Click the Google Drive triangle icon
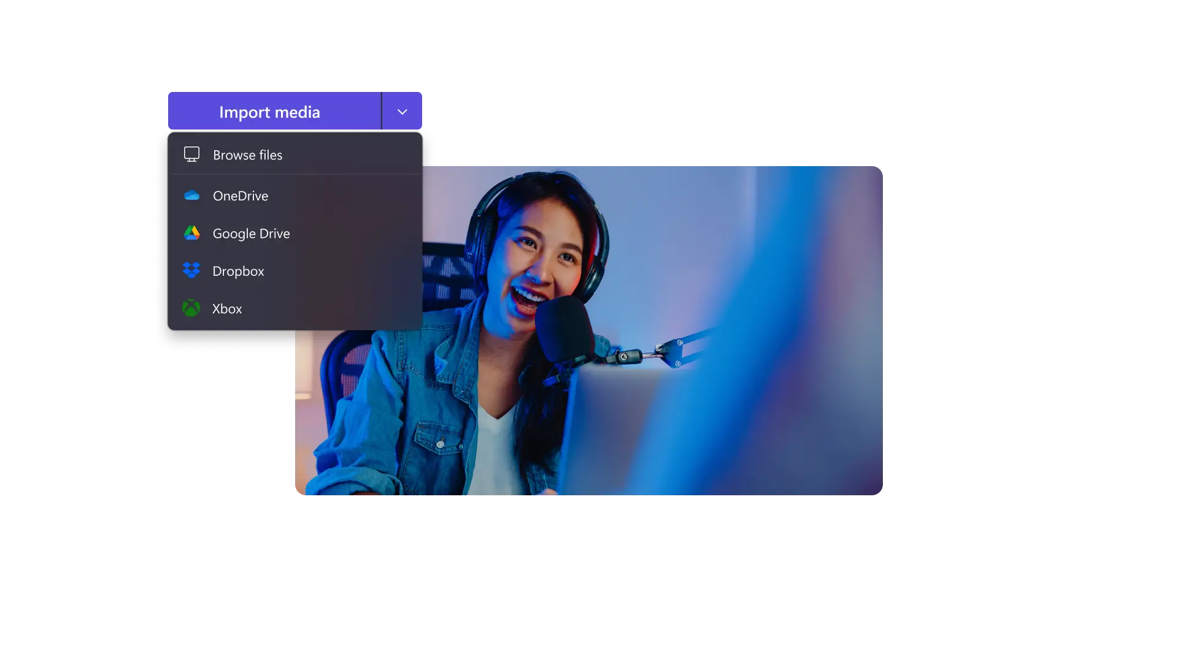Screen dimensions: 1178x662 (192, 233)
